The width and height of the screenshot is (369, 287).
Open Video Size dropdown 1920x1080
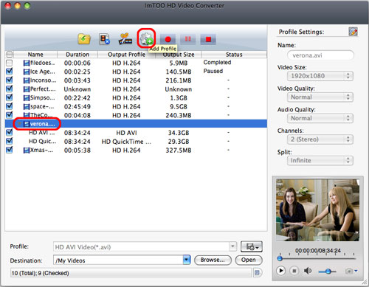coord(320,76)
